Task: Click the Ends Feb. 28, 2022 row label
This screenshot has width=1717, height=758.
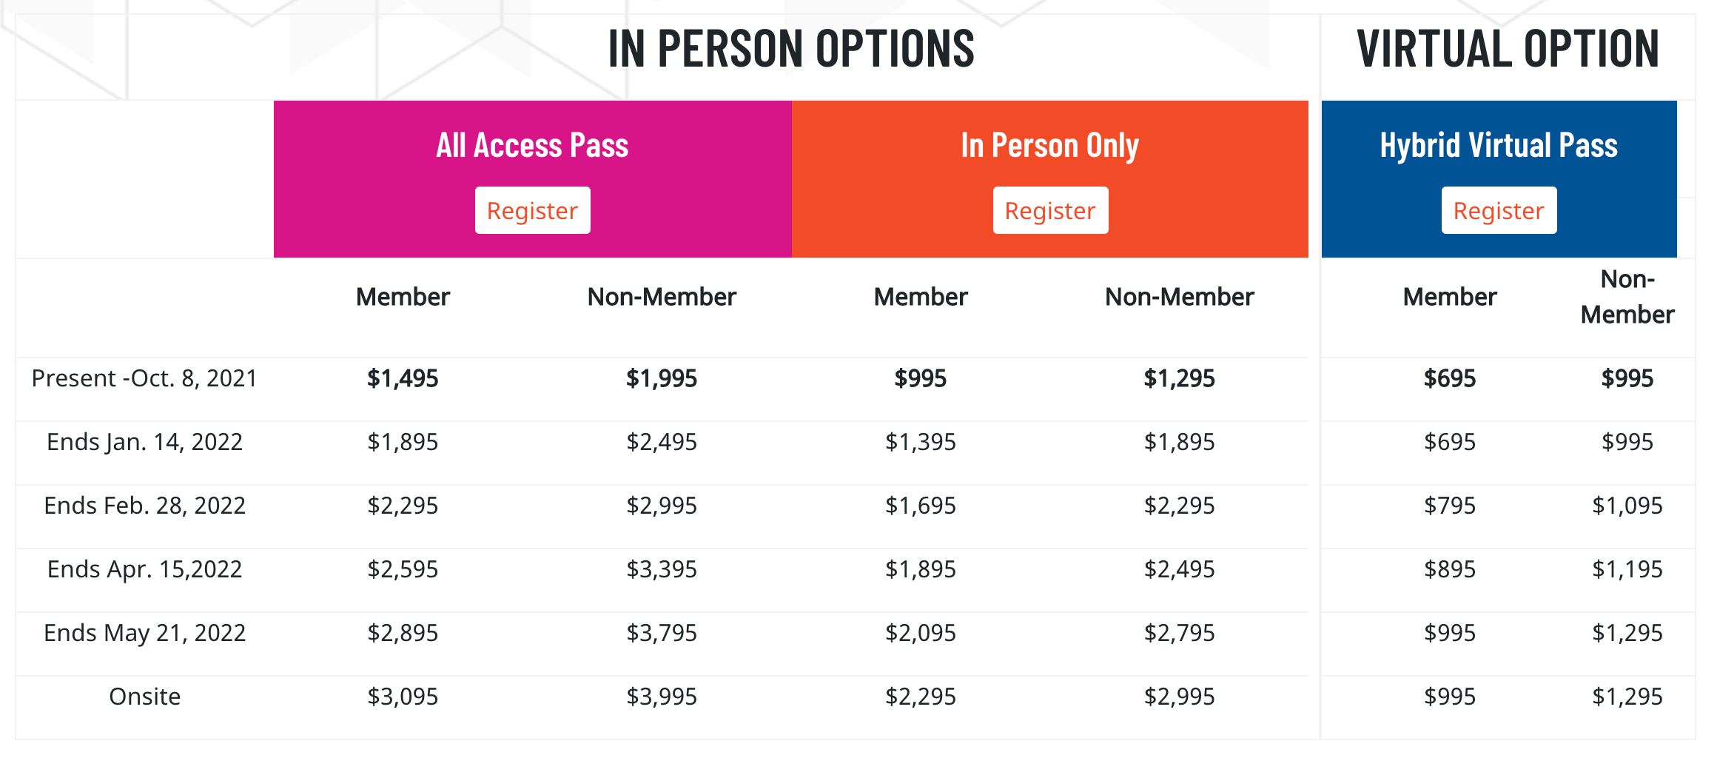Action: tap(144, 506)
